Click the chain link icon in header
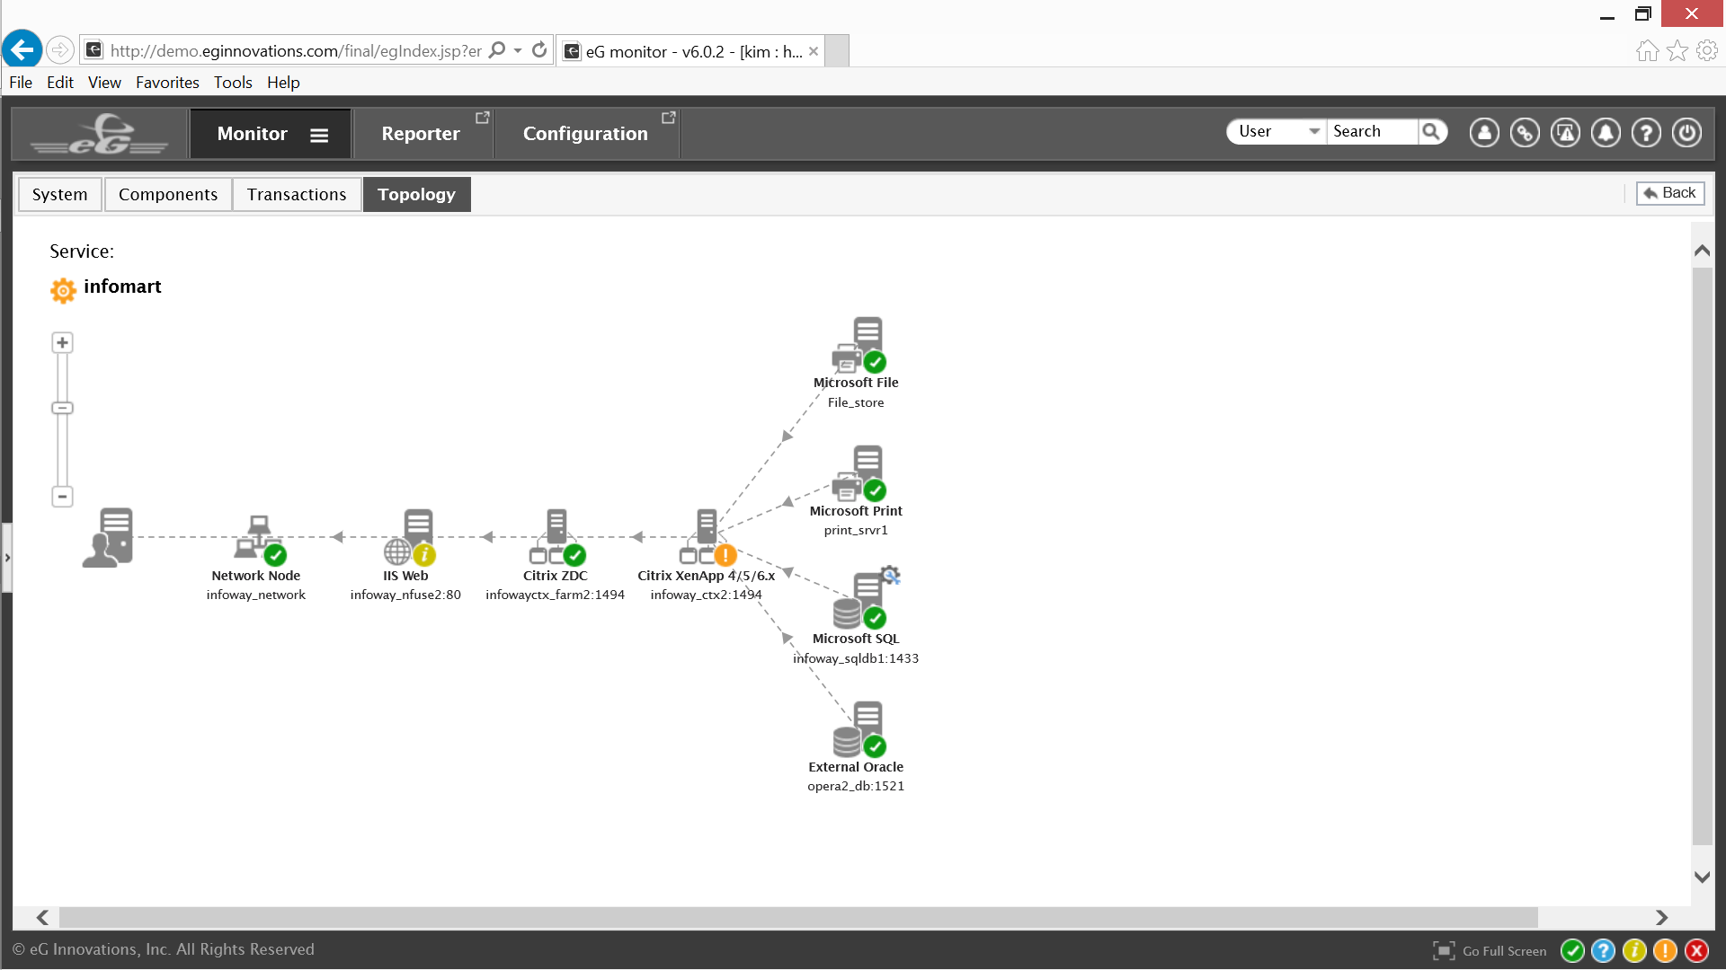This screenshot has height=970, width=1726. click(1525, 133)
